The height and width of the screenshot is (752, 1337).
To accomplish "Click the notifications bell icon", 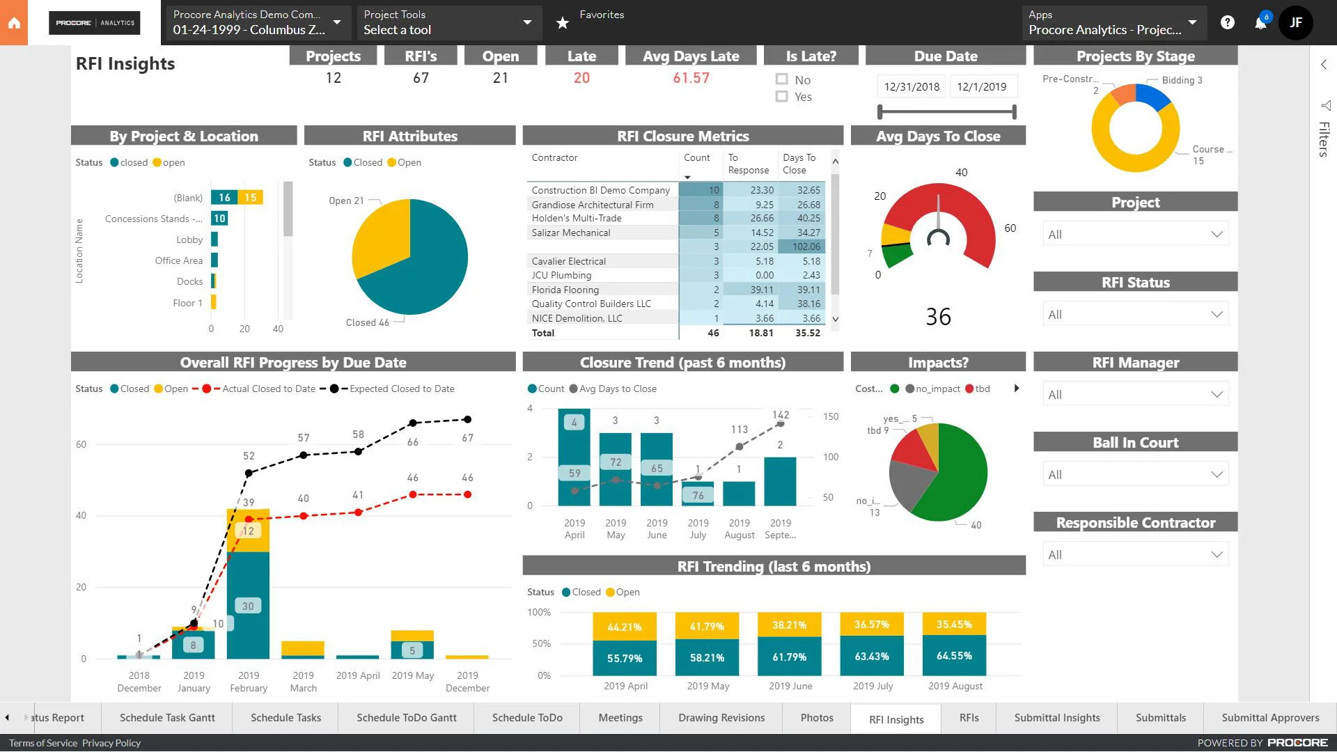I will pyautogui.click(x=1260, y=23).
